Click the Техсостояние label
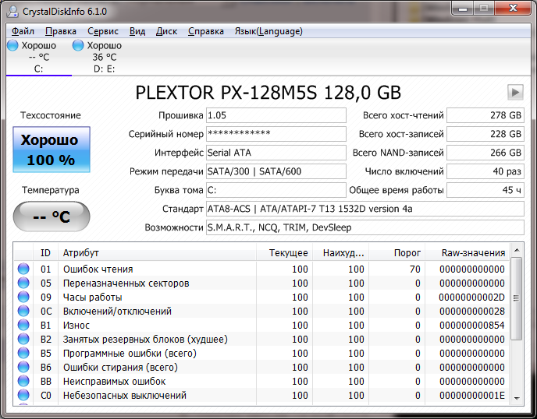Viewport: 537px width, 419px height. point(51,115)
